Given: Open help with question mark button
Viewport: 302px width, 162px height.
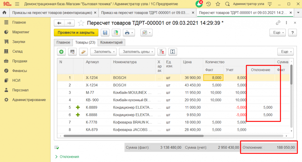Looking at the screenshot, I should [292, 33].
